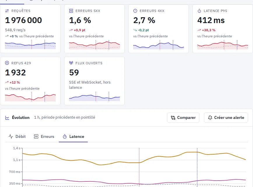Click the '1 h, période précédente en pointillé' text
253x187 pixels.
coord(64,117)
